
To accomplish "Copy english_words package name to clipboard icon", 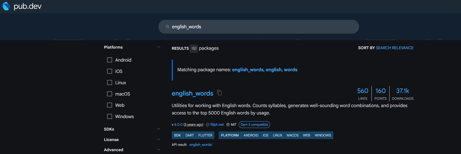I will (219, 93).
